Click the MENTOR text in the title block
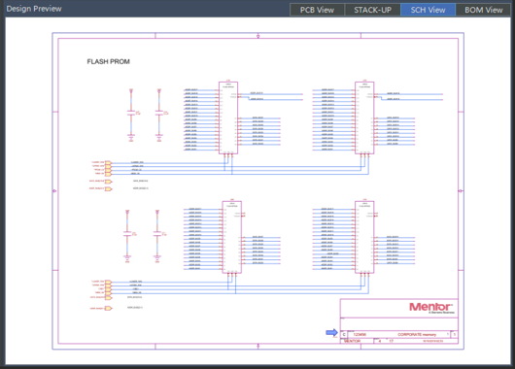515x369 pixels. 352,341
